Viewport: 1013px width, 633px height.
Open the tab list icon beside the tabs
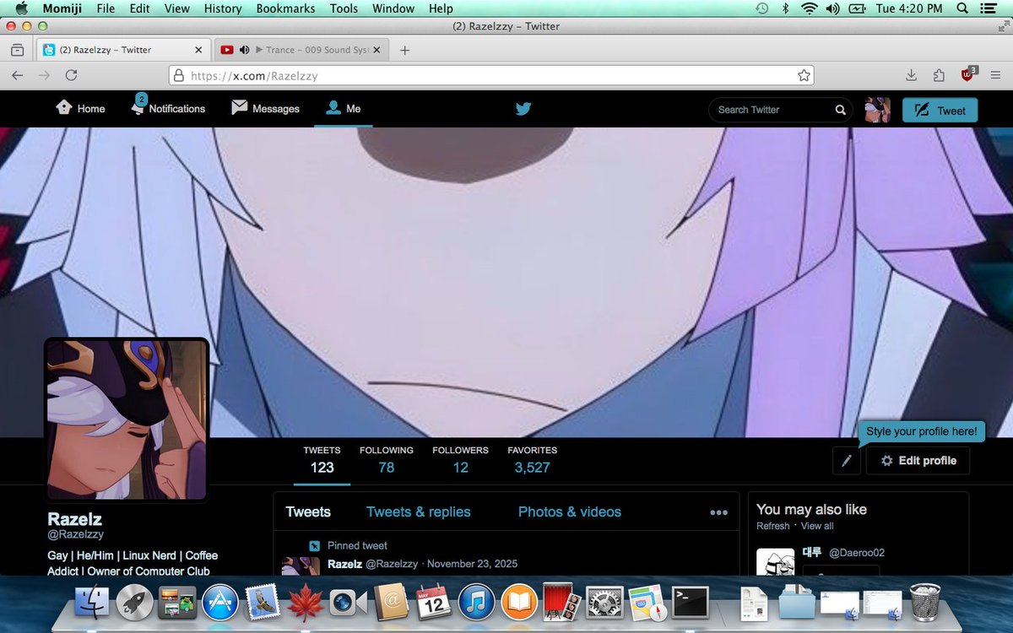[x=17, y=50]
